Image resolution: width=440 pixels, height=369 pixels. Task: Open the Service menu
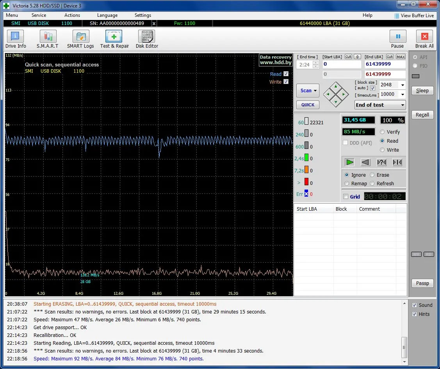tap(39, 15)
